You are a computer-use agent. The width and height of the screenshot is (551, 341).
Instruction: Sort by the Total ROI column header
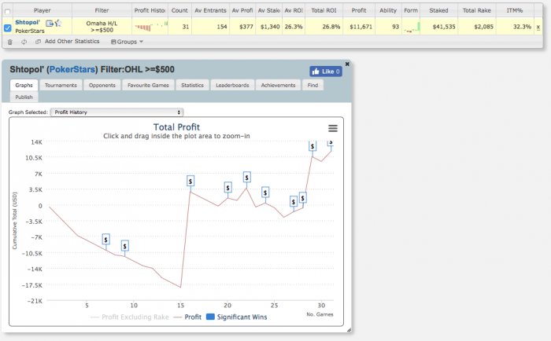coord(324,10)
